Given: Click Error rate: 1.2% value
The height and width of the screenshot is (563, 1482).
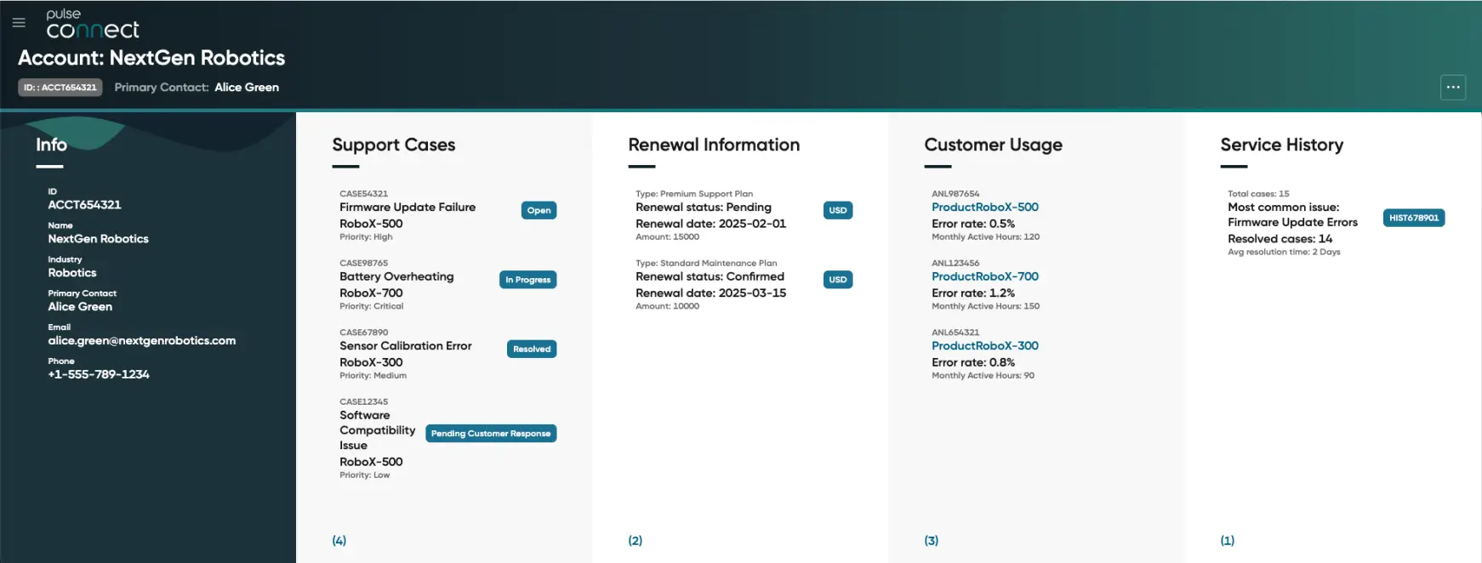Looking at the screenshot, I should [x=973, y=293].
